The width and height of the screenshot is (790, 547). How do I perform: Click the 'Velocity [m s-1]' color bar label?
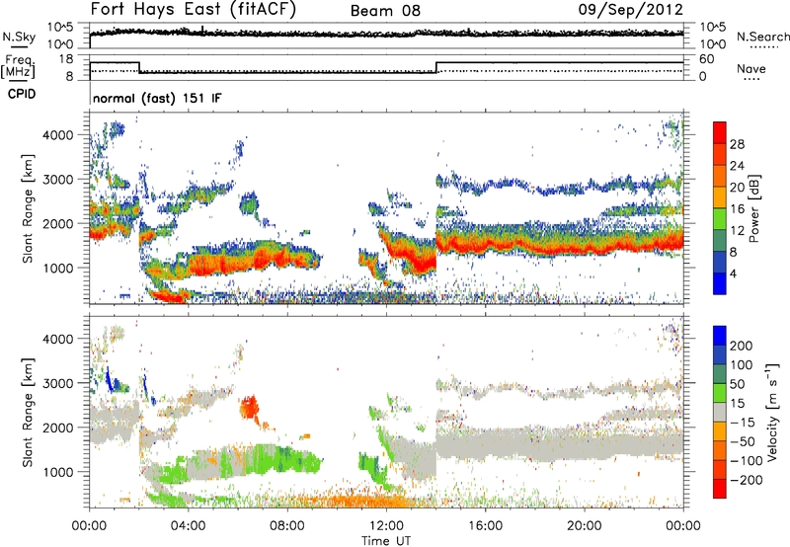pyautogui.click(x=772, y=412)
